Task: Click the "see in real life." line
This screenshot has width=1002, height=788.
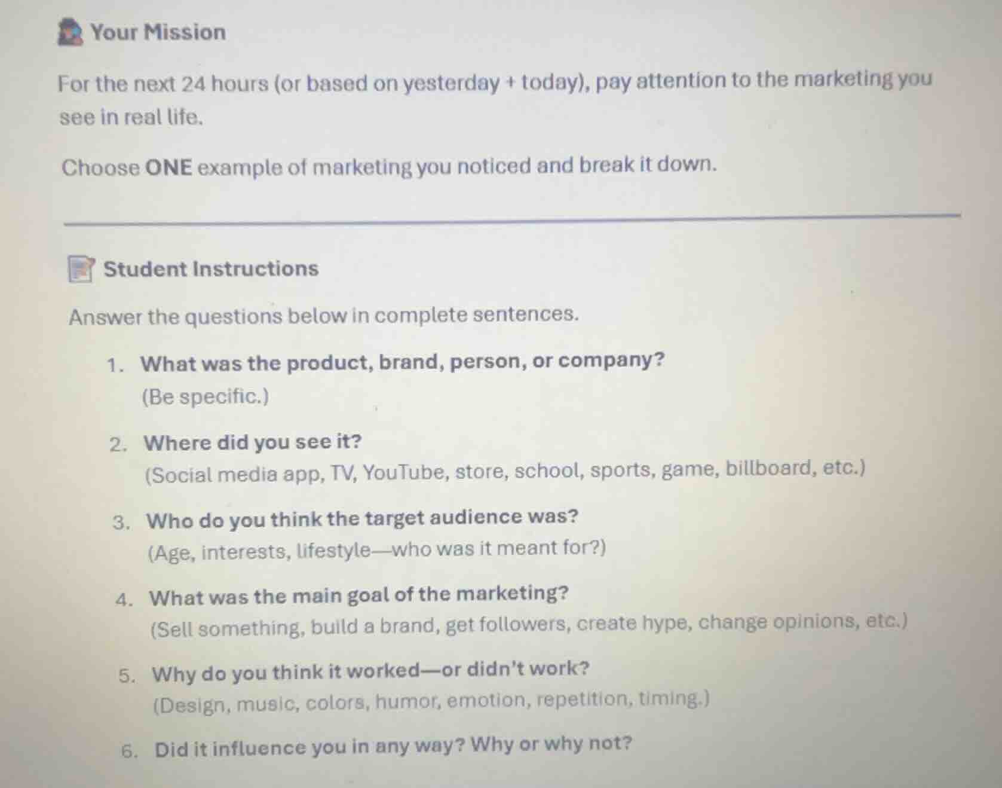Action: tap(131, 117)
